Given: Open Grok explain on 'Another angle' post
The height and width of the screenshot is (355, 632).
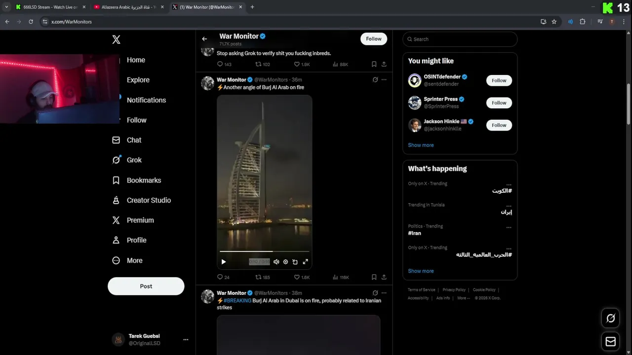Looking at the screenshot, I should click(375, 79).
